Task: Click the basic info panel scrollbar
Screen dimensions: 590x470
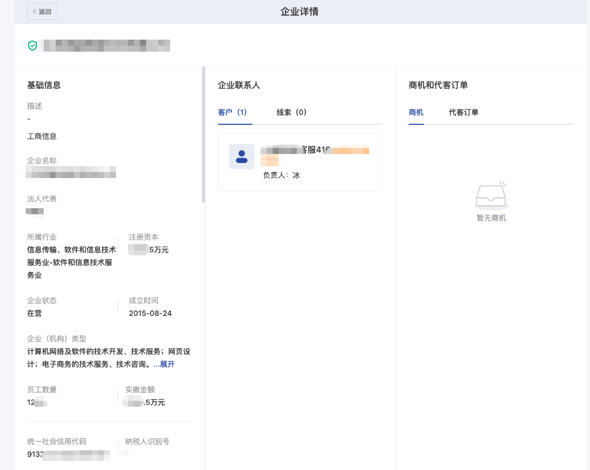Action: [203, 135]
